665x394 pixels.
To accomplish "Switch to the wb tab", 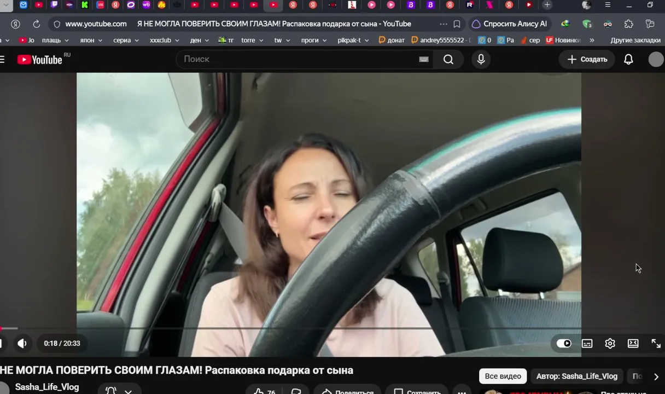I will click(146, 5).
